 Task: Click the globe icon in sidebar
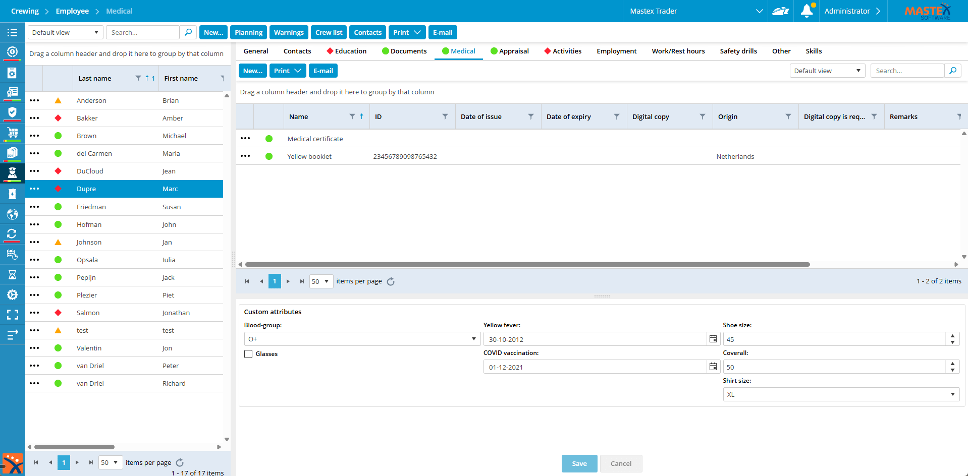click(x=12, y=214)
